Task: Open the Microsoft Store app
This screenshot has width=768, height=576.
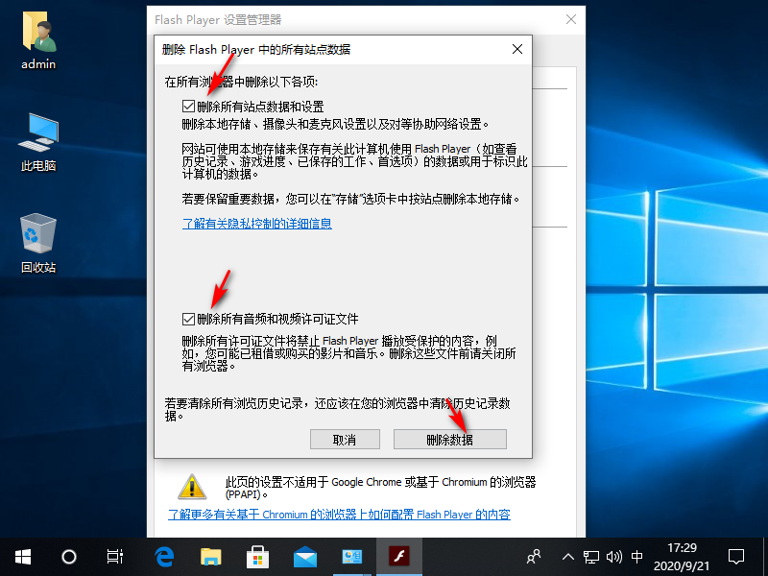Action: pyautogui.click(x=257, y=556)
